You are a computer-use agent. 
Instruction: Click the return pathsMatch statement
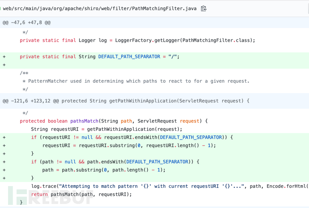pyautogui.click(x=82, y=194)
